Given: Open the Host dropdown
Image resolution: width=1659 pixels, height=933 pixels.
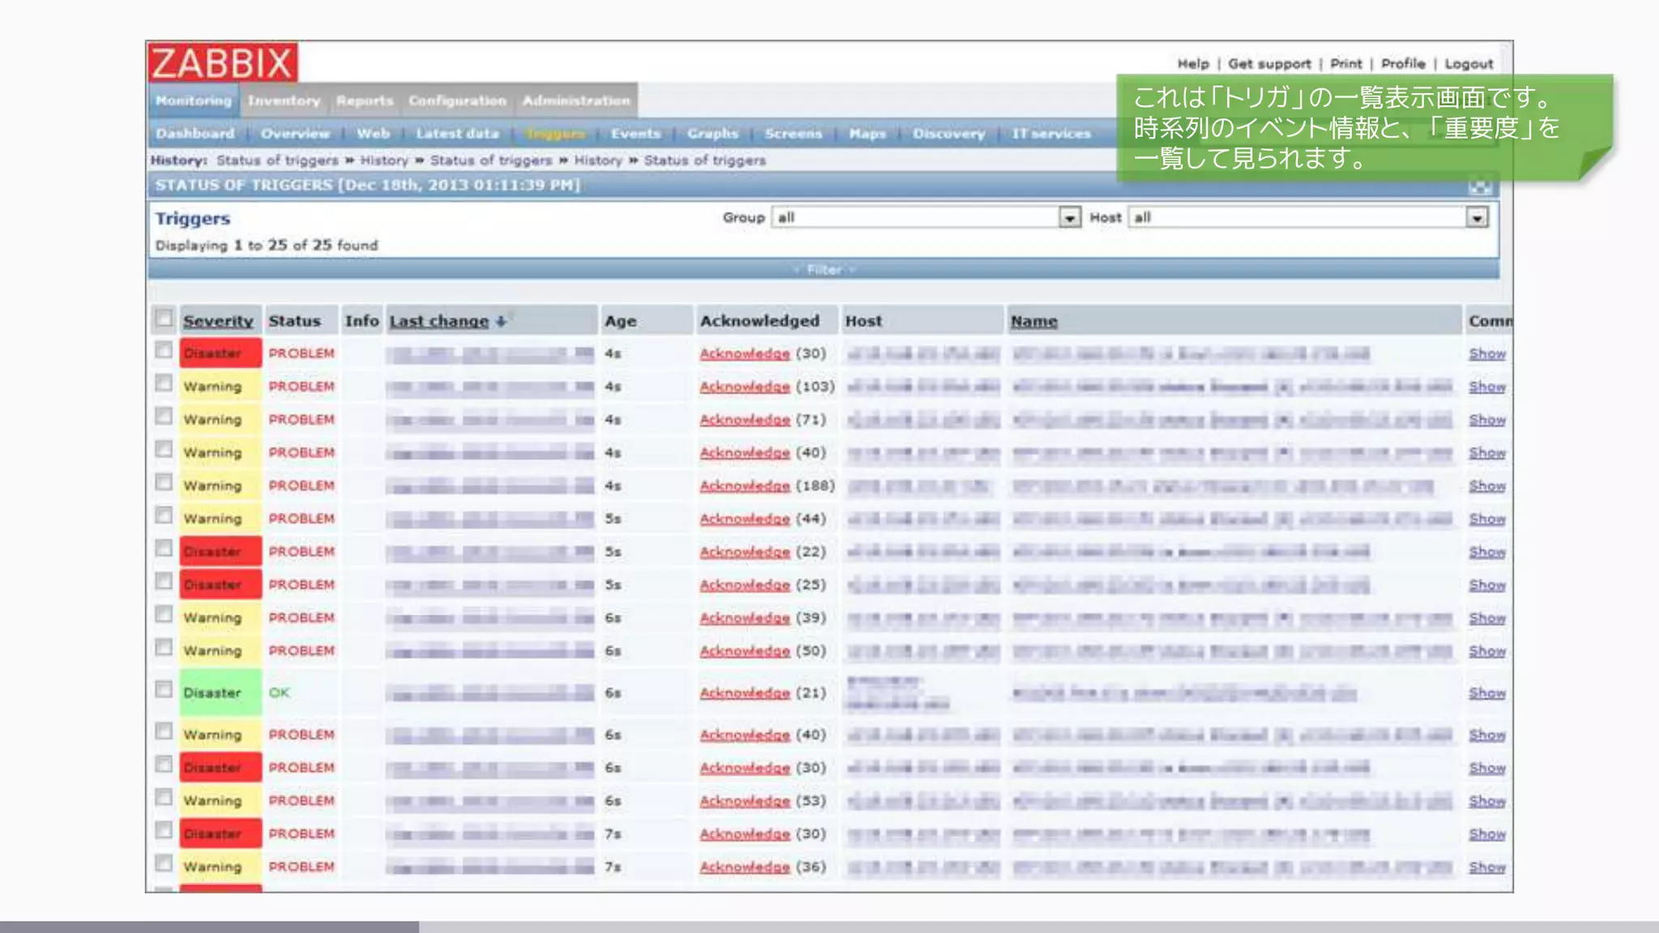Looking at the screenshot, I should point(1476,218).
